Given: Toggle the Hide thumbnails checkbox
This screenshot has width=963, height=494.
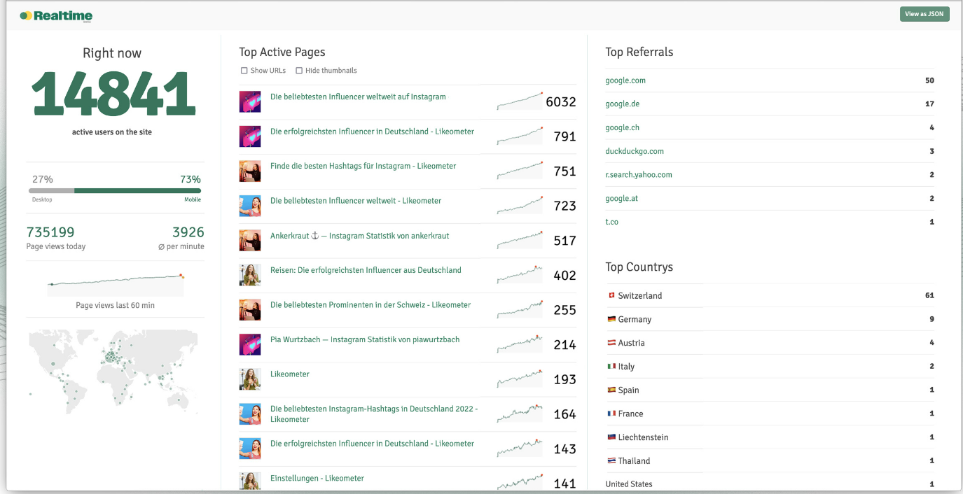Looking at the screenshot, I should pyautogui.click(x=299, y=71).
